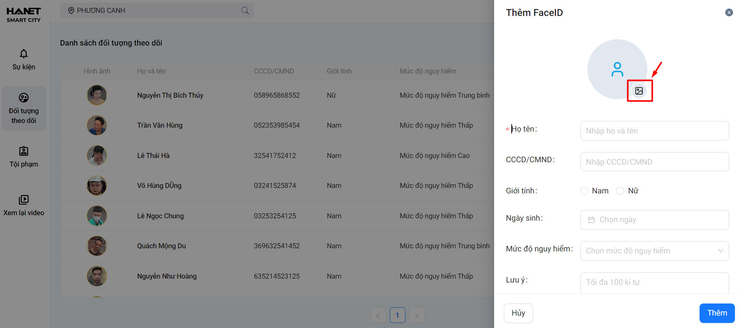This screenshot has height=328, width=740.
Task: Click the CCCD/CMND column header
Action: tap(274, 71)
